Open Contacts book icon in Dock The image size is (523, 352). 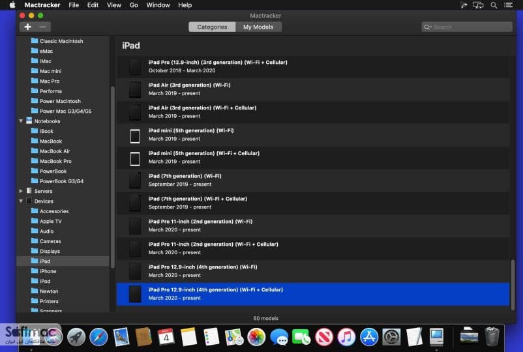point(143,336)
